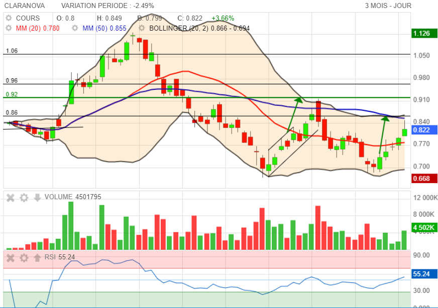
Task: Click the 90.00 RSI axis label
Action: (x=421, y=255)
